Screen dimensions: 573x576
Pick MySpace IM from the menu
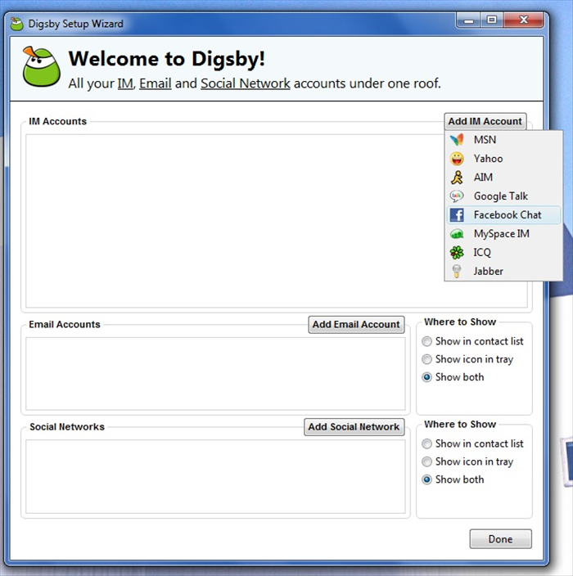click(x=503, y=234)
